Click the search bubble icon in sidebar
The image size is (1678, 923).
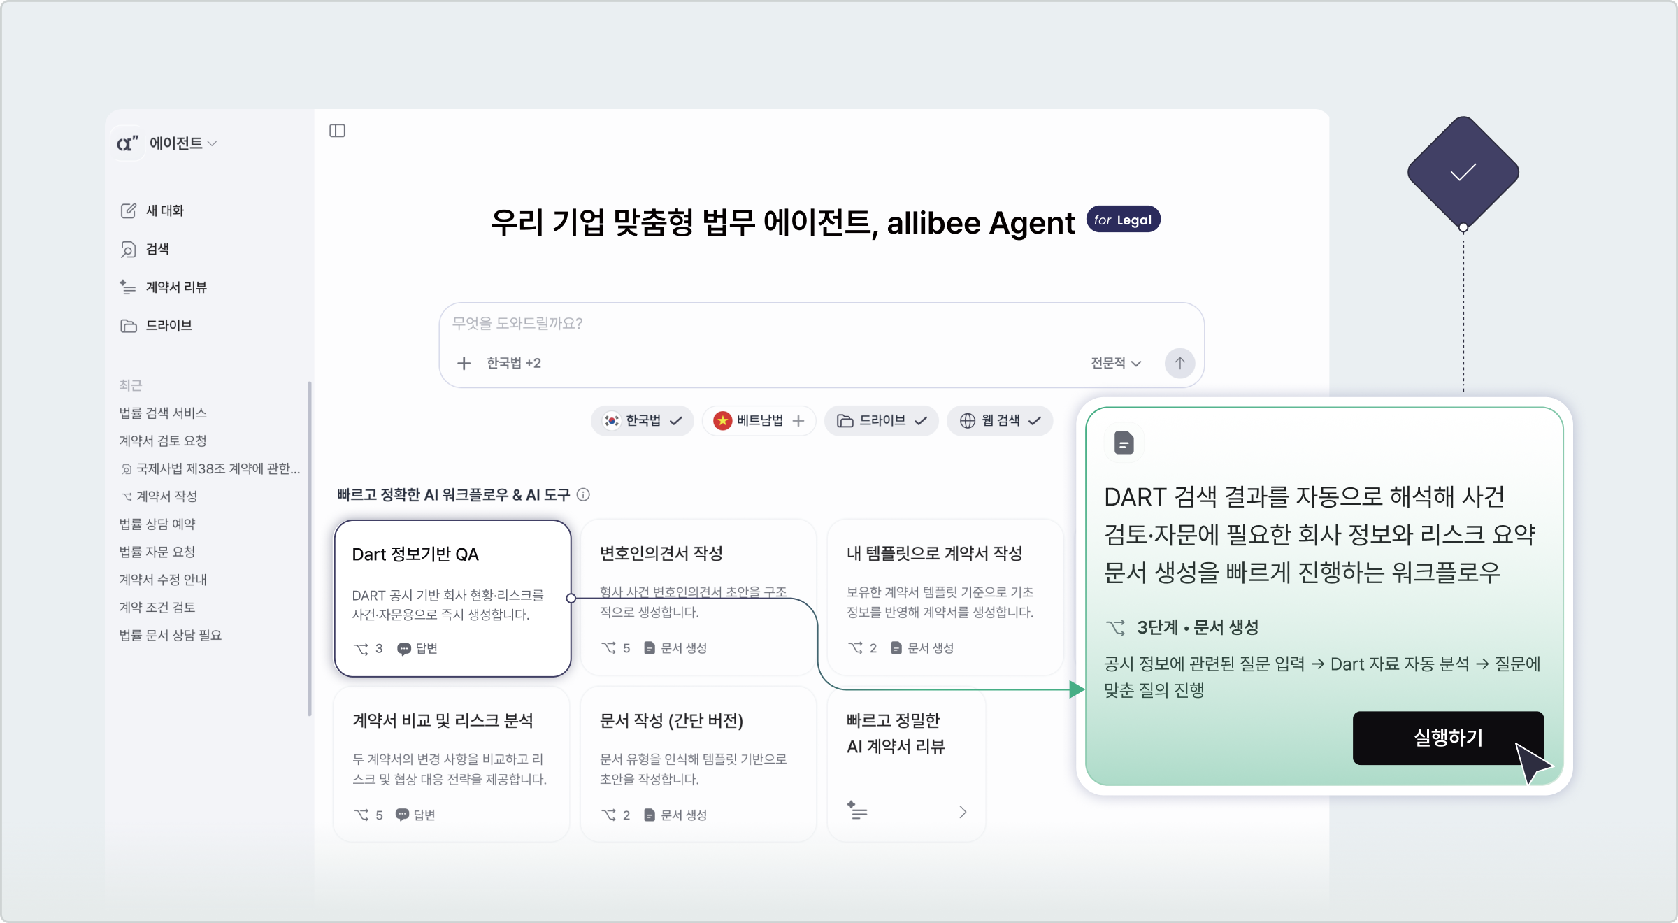[x=129, y=249]
